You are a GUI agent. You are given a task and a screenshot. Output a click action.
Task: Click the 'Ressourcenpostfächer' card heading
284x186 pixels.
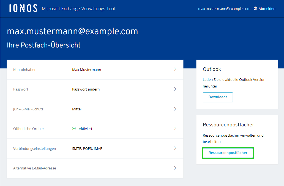click(228, 125)
